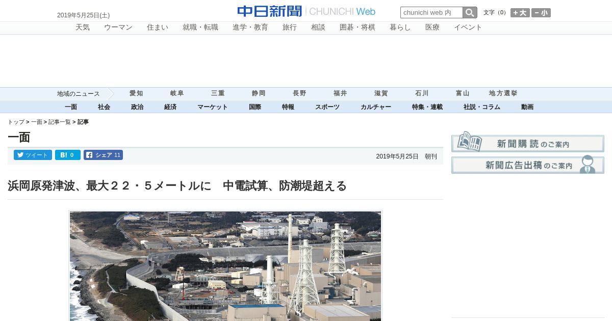Open the 相談 menu item
The image size is (612, 321).
point(318,28)
